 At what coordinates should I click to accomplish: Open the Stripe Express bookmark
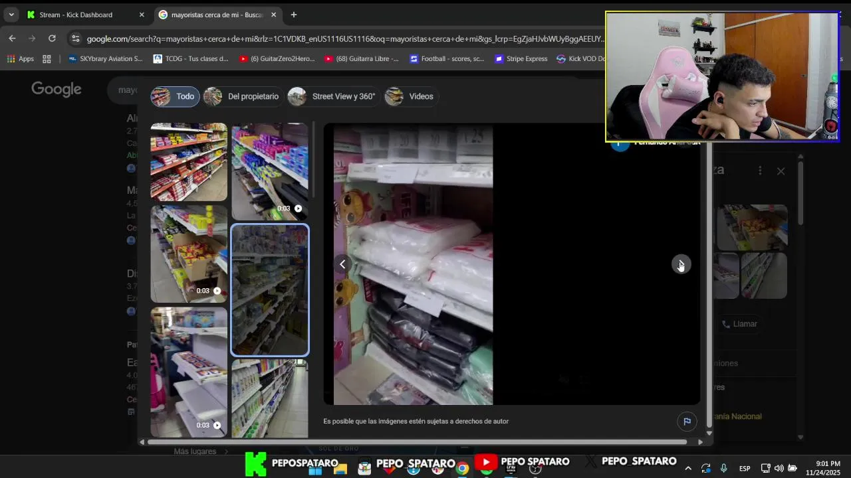click(521, 58)
